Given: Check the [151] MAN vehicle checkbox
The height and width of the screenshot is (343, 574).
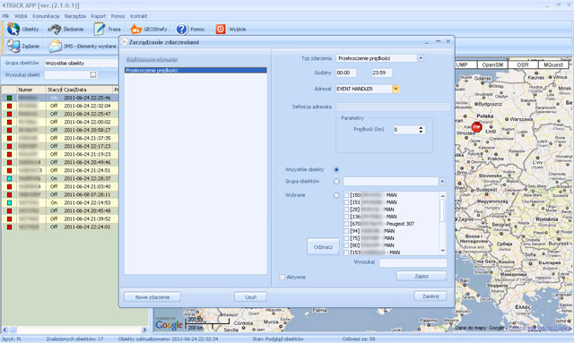Looking at the screenshot, I should coord(346,202).
